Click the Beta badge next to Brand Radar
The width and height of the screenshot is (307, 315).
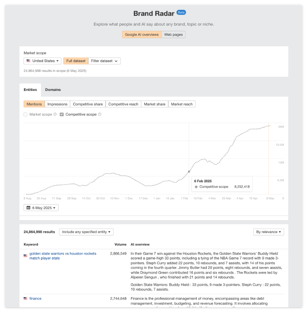click(181, 12)
